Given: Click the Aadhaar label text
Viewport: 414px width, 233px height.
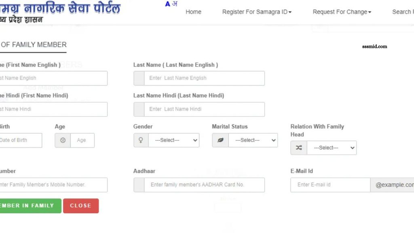Looking at the screenshot, I should [x=144, y=171].
